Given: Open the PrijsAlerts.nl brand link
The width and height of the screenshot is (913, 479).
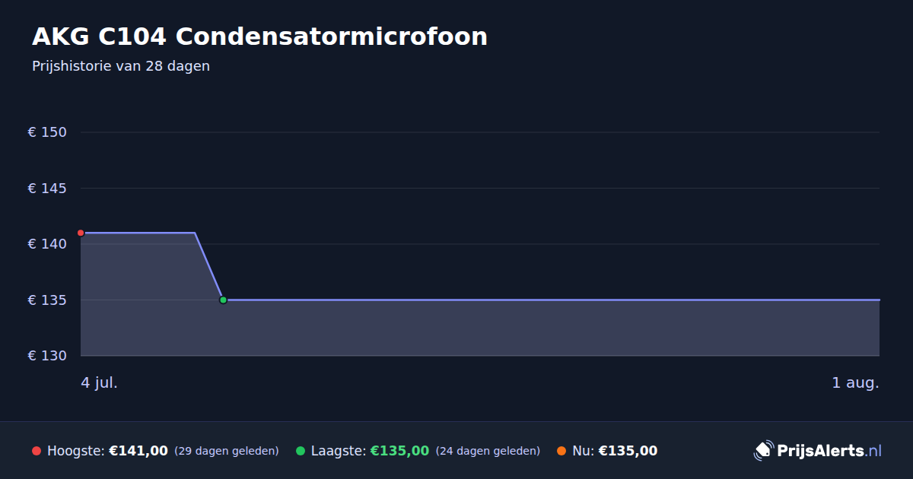Looking at the screenshot, I should click(x=818, y=451).
